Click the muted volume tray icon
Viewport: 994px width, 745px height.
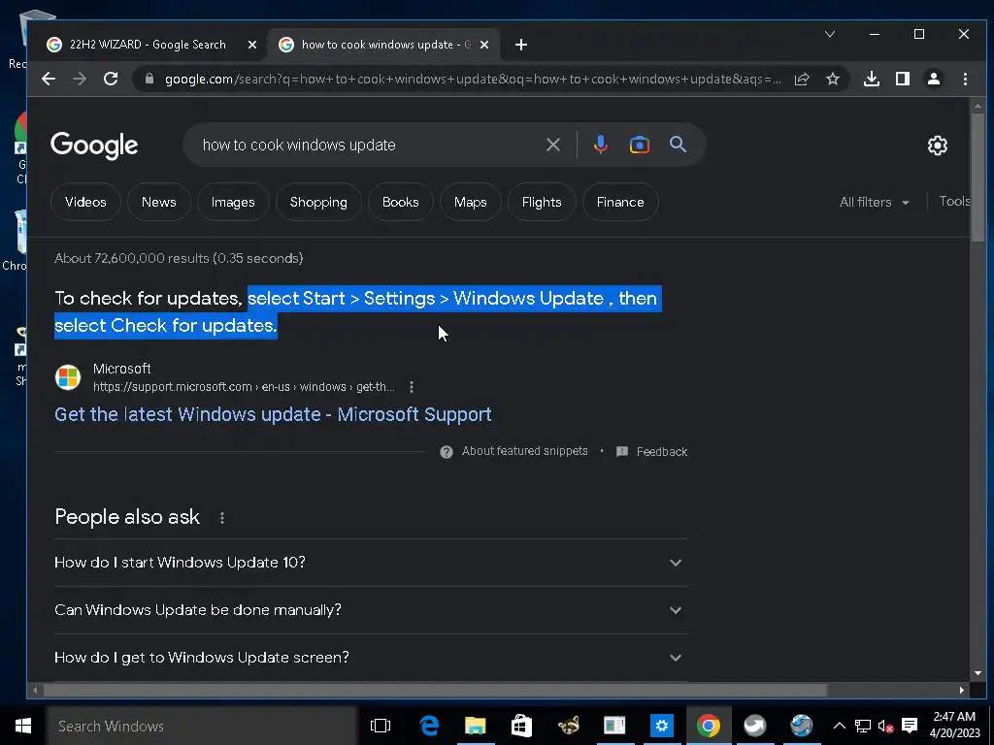[x=885, y=726]
